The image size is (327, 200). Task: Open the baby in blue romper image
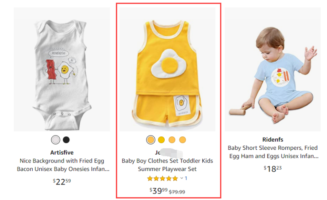coord(273,69)
